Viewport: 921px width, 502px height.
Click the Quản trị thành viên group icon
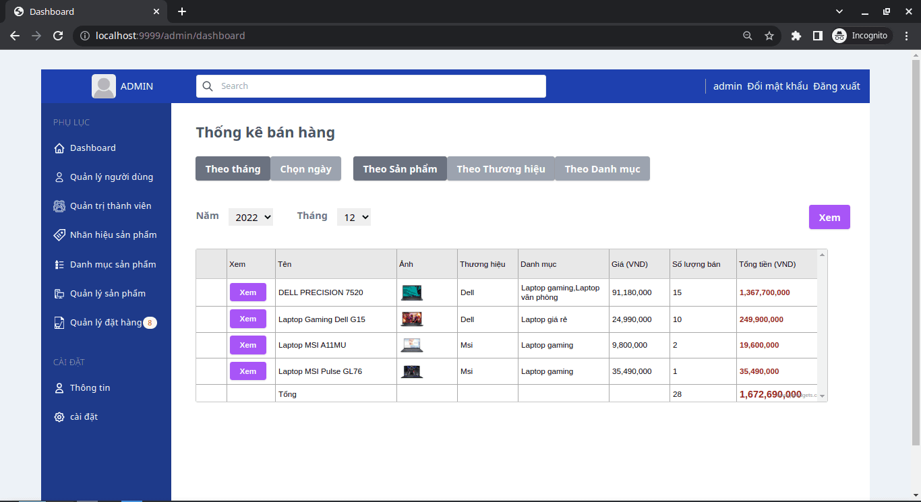[x=59, y=206]
